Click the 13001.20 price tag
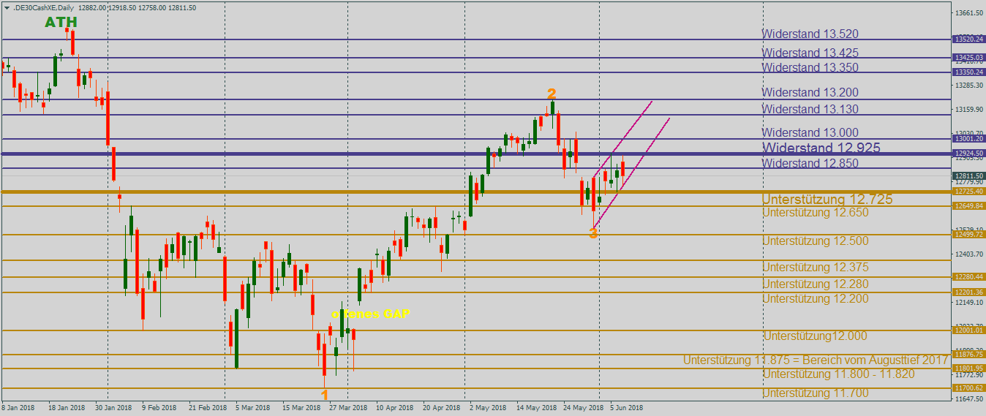 [968, 138]
